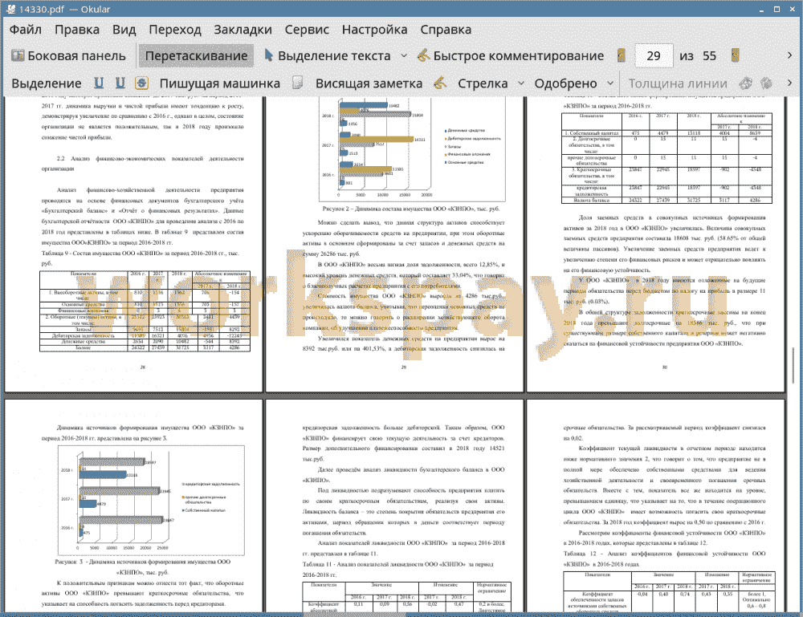
Task: Select the Висящая заметка popup note tool
Action: click(369, 83)
